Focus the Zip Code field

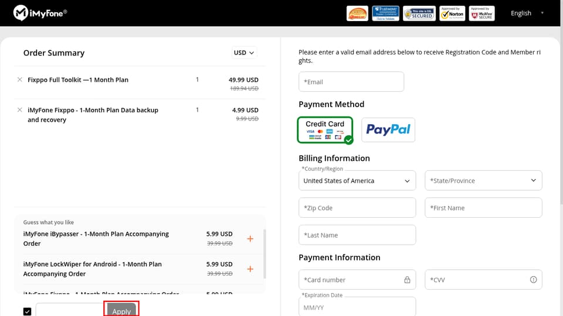(x=357, y=208)
